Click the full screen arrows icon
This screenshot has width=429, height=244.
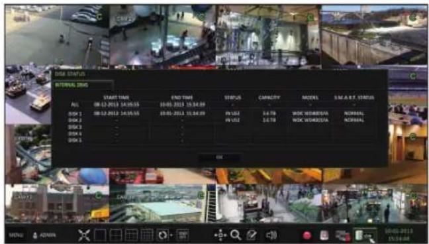tap(83, 235)
